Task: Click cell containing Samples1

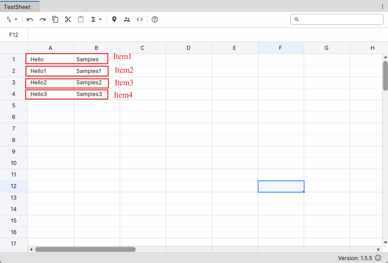Action: [x=97, y=71]
